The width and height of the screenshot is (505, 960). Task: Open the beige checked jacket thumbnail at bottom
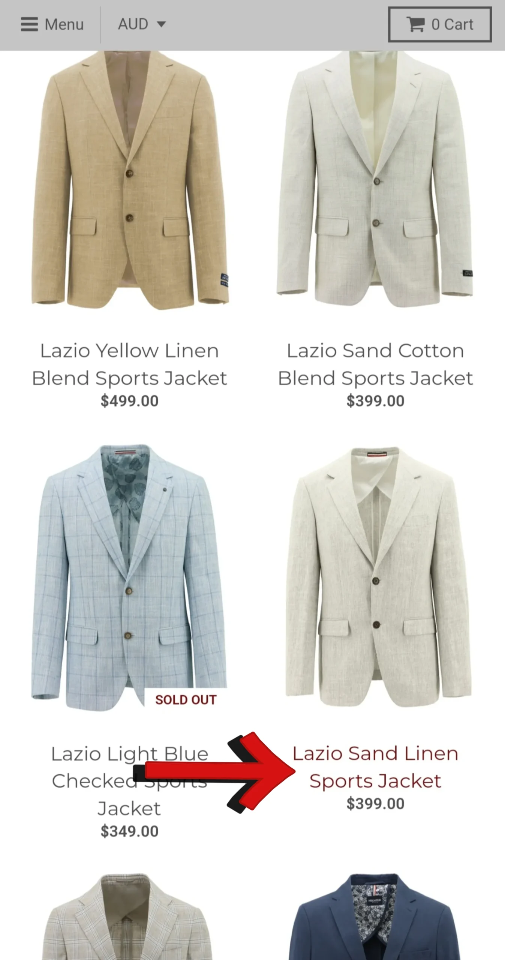pyautogui.click(x=127, y=916)
